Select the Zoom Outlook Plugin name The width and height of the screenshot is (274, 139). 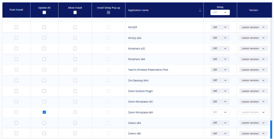pyautogui.click(x=140, y=91)
